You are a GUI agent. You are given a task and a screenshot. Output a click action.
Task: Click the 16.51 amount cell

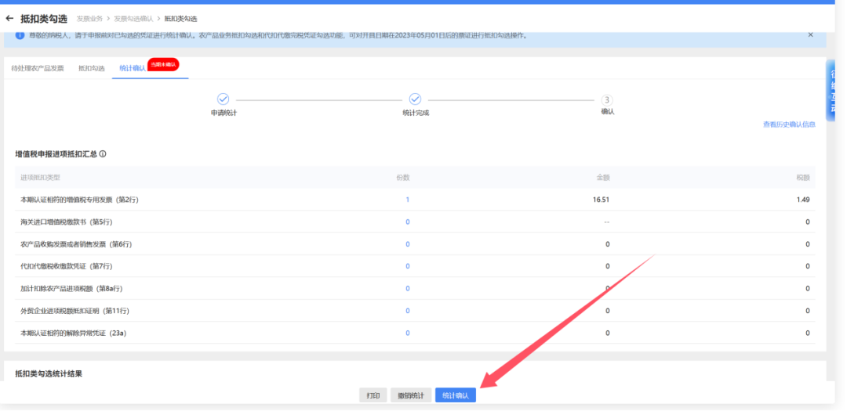(602, 200)
